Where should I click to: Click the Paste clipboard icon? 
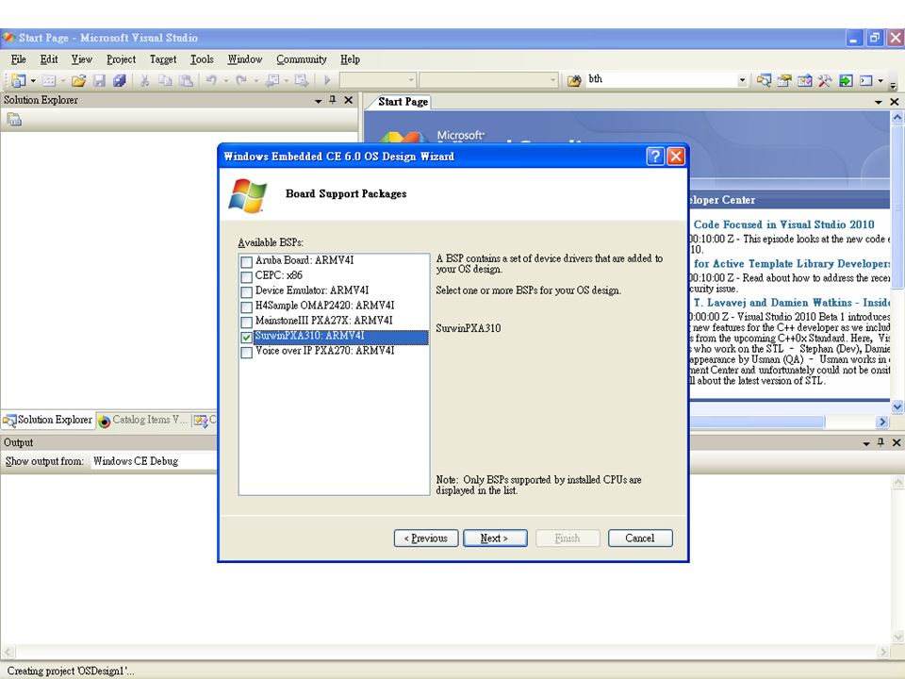tap(186, 80)
